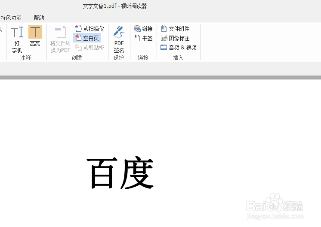The height and width of the screenshot is (227, 321).
Task: Click the 创建 ribbon group label
Action: 77,58
